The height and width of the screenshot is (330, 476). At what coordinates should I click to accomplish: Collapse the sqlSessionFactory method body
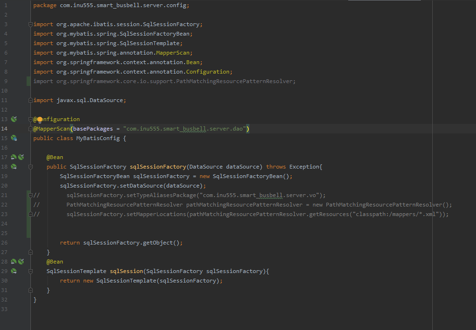pos(30,166)
